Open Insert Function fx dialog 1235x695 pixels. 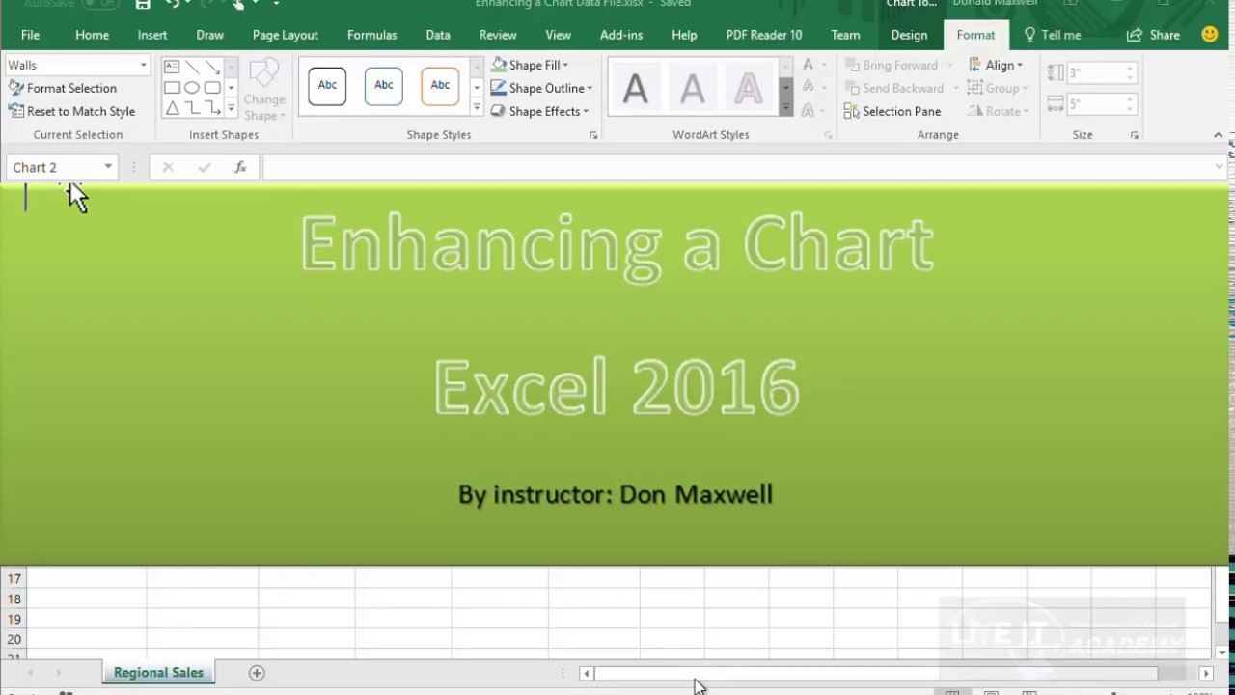click(x=241, y=167)
